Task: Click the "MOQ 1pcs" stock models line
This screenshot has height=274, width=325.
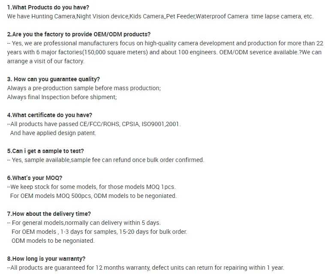Action: pos(91,187)
